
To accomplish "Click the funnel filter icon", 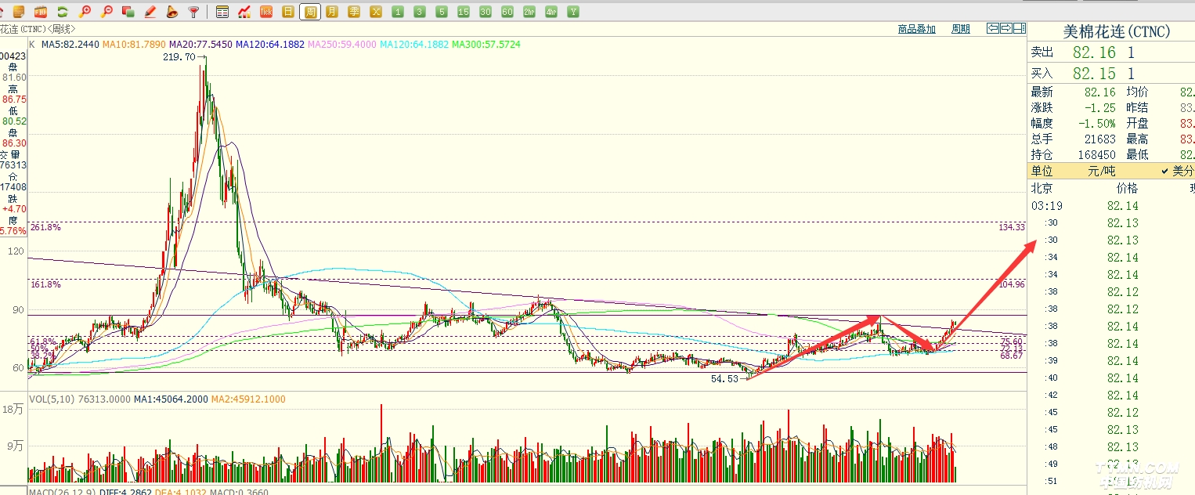I will pyautogui.click(x=194, y=12).
